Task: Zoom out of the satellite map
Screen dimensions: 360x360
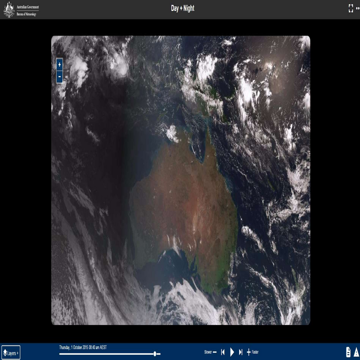Action: pos(60,77)
